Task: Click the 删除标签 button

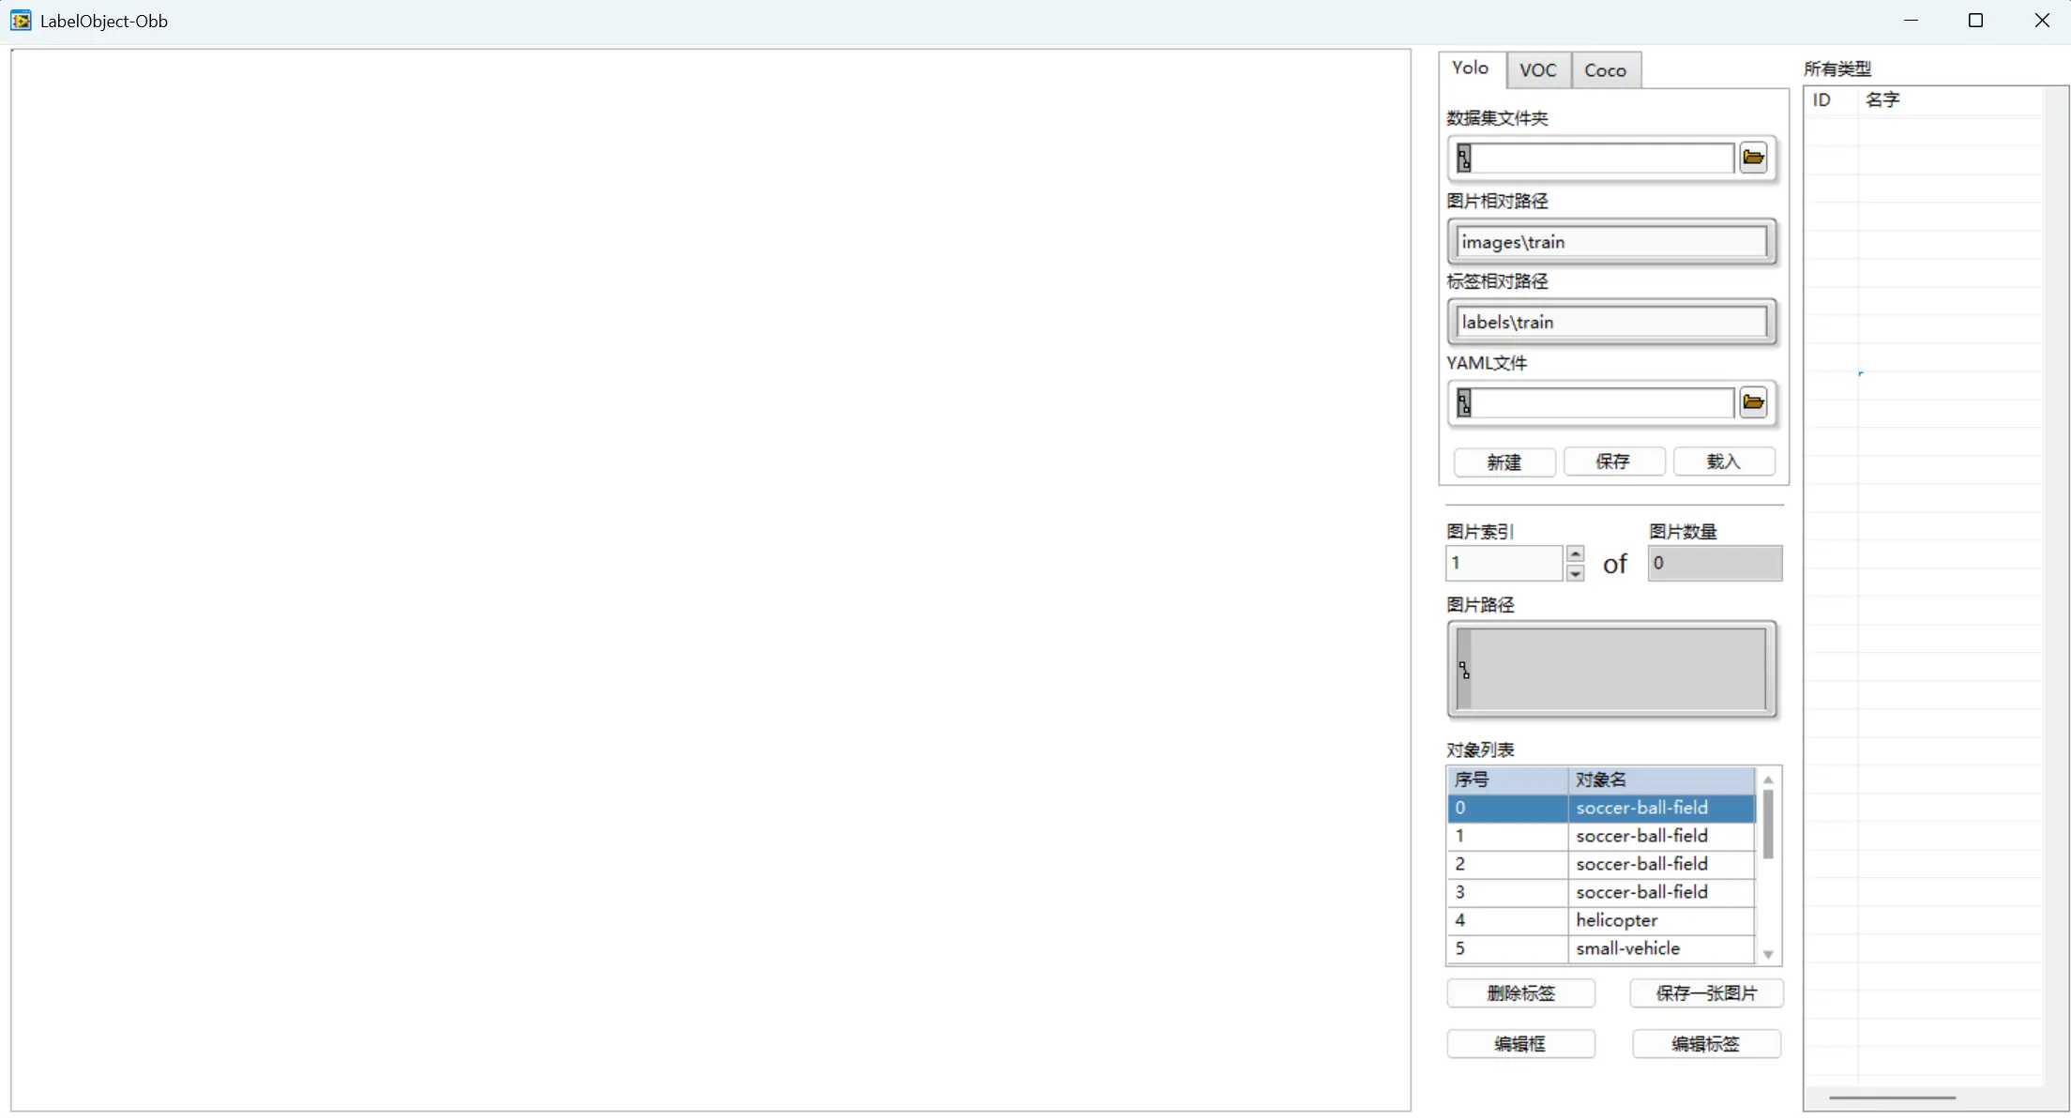Action: coord(1520,992)
